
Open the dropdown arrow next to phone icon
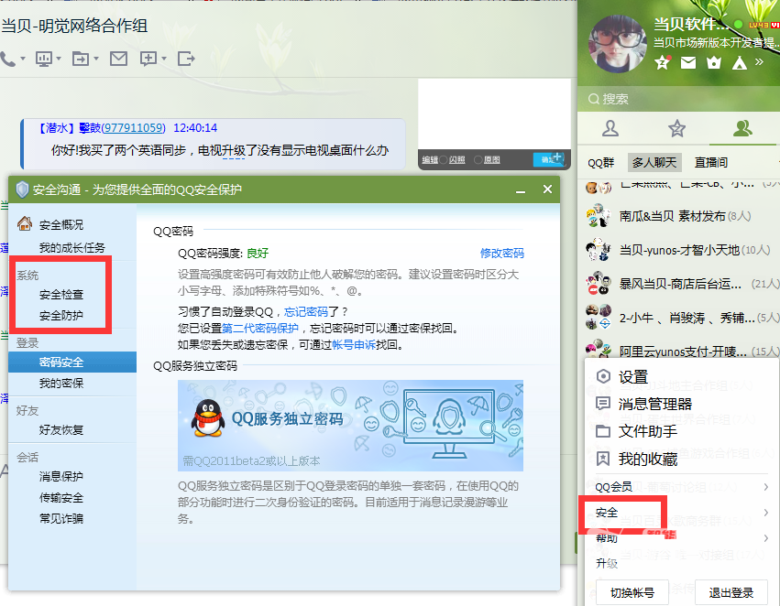click(x=23, y=60)
